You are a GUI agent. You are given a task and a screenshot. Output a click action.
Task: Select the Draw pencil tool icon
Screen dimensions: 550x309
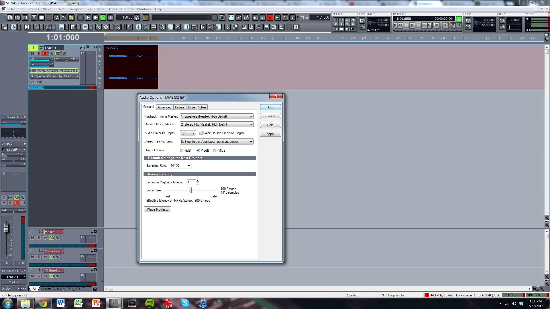point(48,27)
